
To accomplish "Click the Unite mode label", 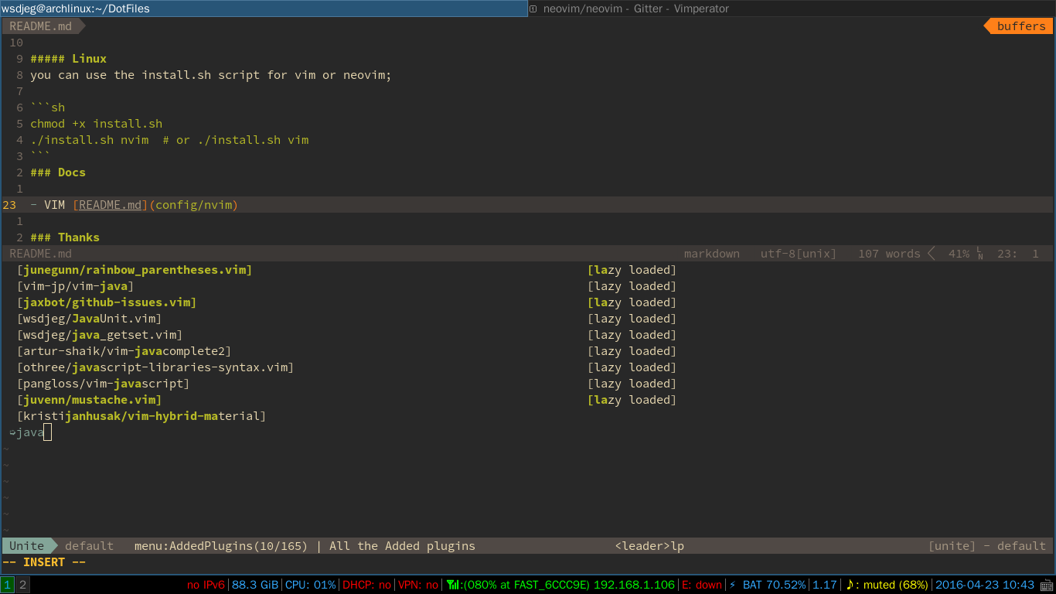I will [26, 546].
